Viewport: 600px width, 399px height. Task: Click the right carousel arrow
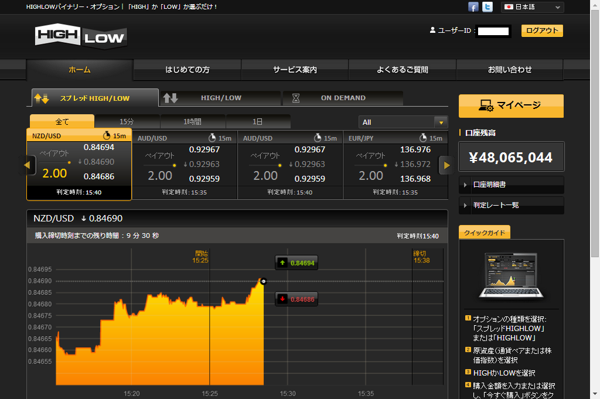pos(446,165)
